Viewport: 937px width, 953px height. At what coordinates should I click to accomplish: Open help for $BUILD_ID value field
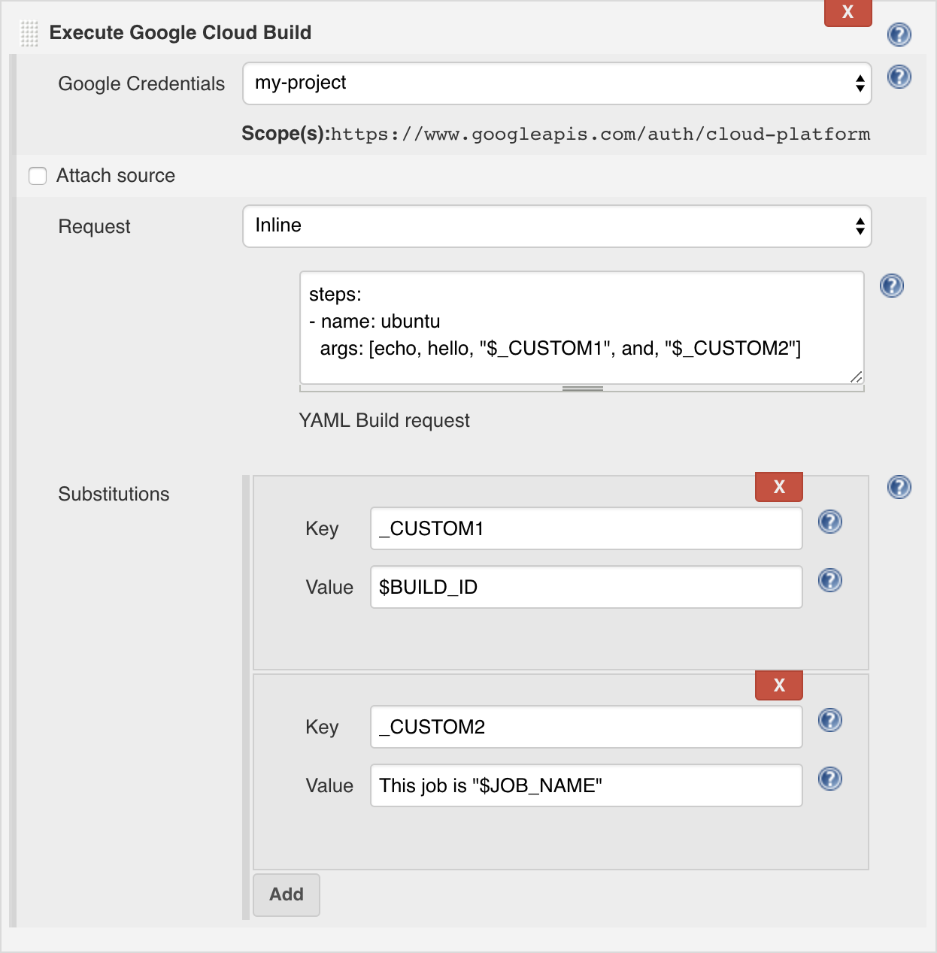830,580
